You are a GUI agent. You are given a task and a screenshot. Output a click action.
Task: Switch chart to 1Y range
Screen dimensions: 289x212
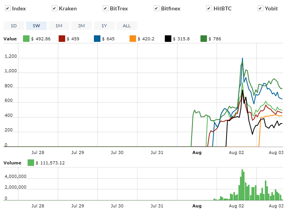click(x=104, y=26)
